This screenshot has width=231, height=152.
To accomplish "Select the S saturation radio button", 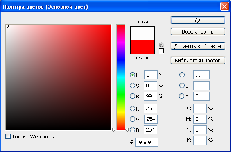I will (132, 86).
